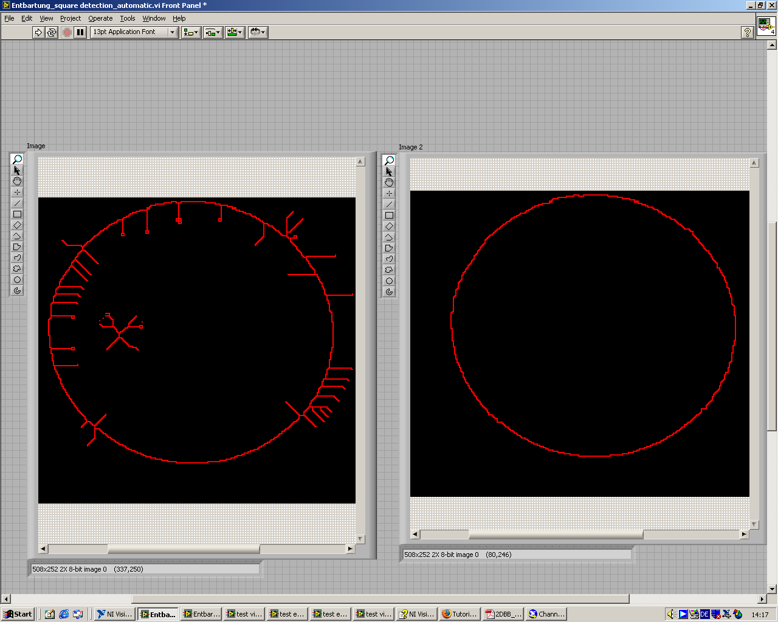Switch to the Entbar... taskbar window
Image resolution: width=778 pixels, height=622 pixels.
coord(201,614)
